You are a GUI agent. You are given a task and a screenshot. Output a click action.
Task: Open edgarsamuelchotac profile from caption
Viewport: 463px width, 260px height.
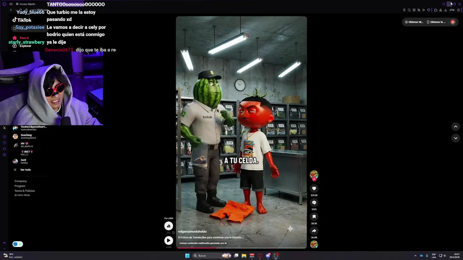pyautogui.click(x=192, y=231)
